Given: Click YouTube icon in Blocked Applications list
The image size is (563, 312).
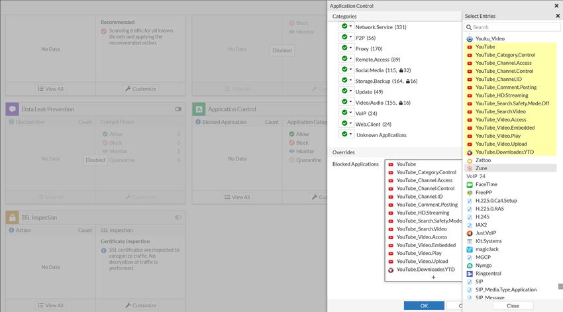Looking at the screenshot, I should (x=391, y=164).
